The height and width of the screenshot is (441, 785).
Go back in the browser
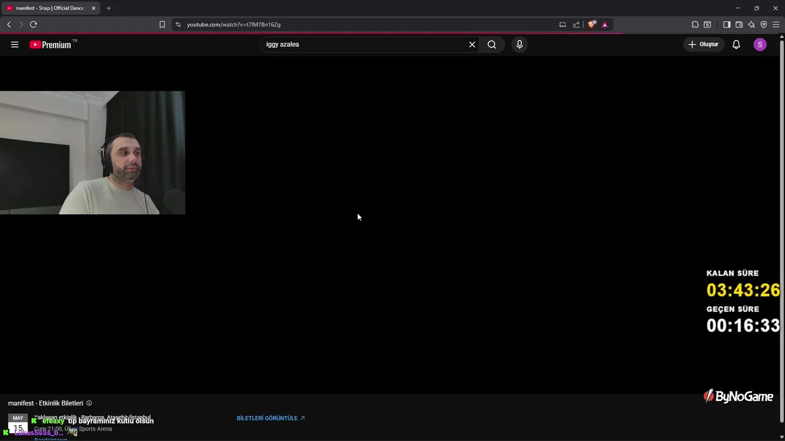click(9, 24)
